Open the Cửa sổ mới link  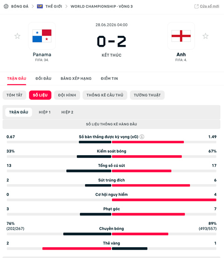pos(210,6)
